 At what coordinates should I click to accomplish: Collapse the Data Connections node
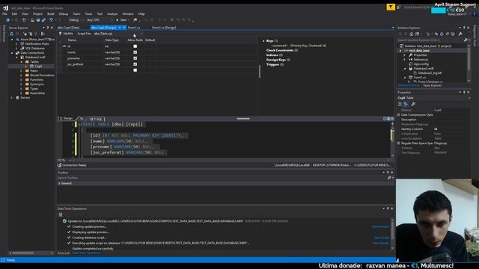pos(12,53)
